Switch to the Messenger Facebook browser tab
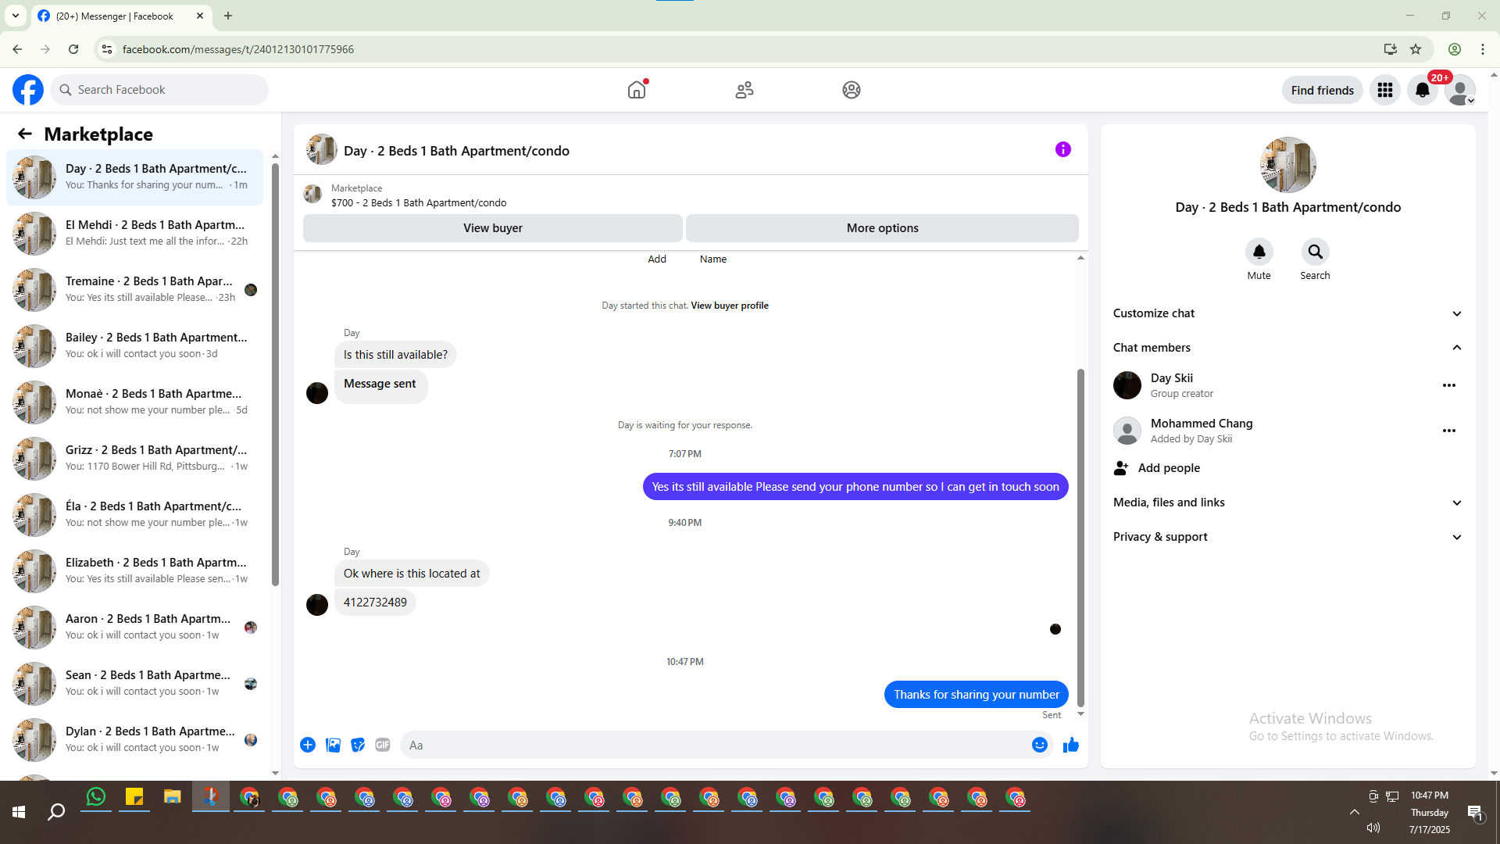The width and height of the screenshot is (1500, 844). pos(121,16)
